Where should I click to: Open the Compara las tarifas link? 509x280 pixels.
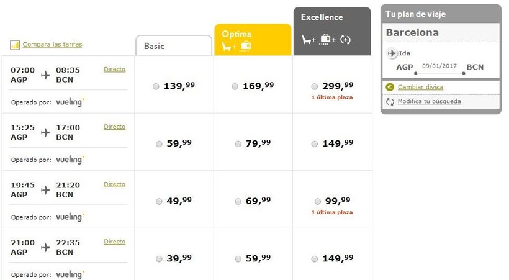[x=52, y=45]
